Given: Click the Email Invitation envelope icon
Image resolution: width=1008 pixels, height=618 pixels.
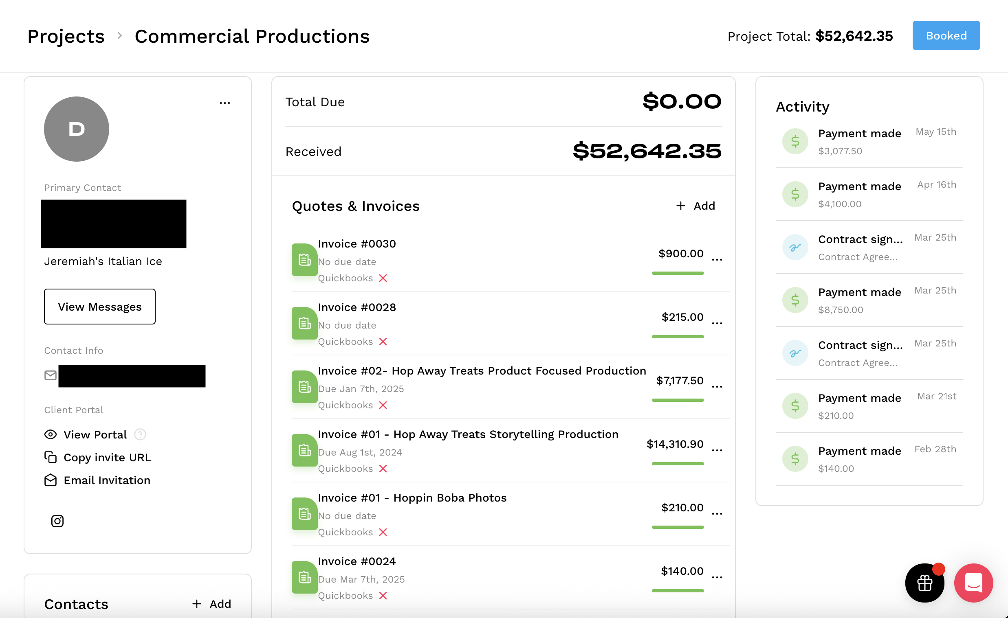Looking at the screenshot, I should point(50,480).
